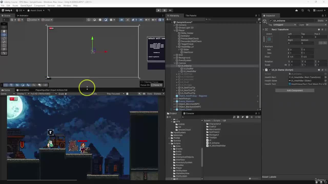The image size is (328, 184).
Task: Open Undo History icon in top bar
Action: tap(303, 10)
